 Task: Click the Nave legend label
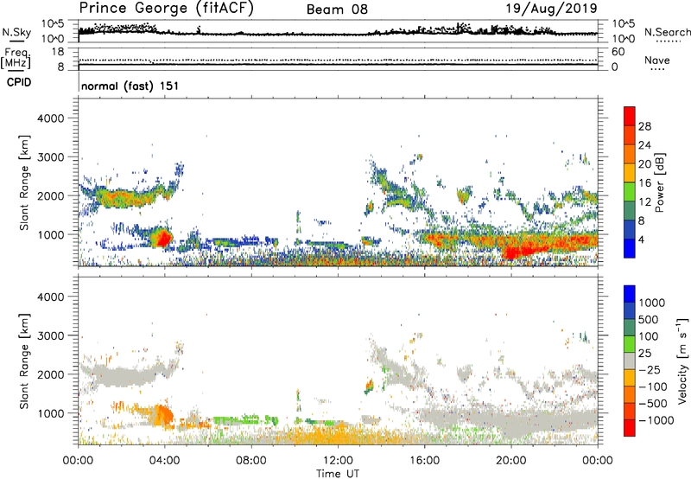click(x=657, y=61)
